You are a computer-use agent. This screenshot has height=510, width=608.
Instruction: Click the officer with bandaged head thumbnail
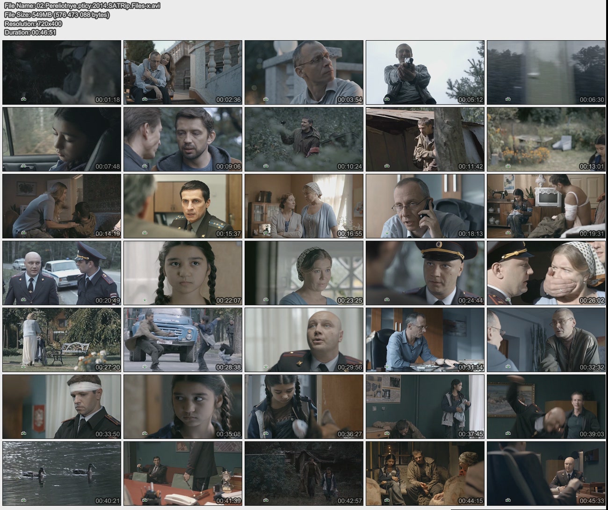pos(62,406)
